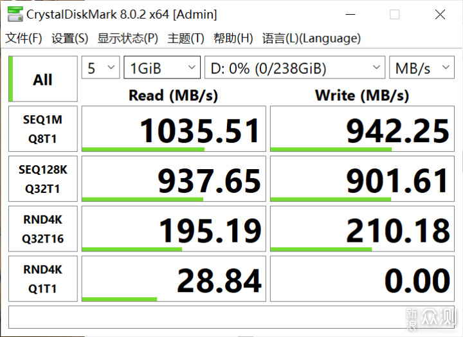Image resolution: width=463 pixels, height=337 pixels.
Task: Start the RND4K Q32T16 test
Action: coord(43,229)
